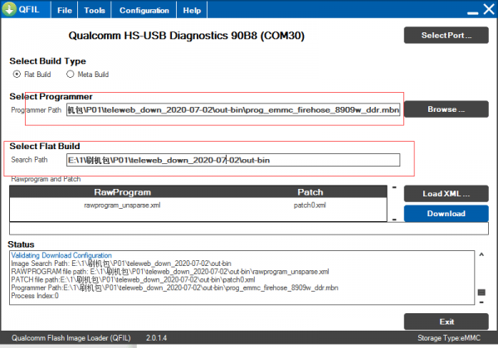
Task: Click the SelectPort button
Action: (x=446, y=35)
